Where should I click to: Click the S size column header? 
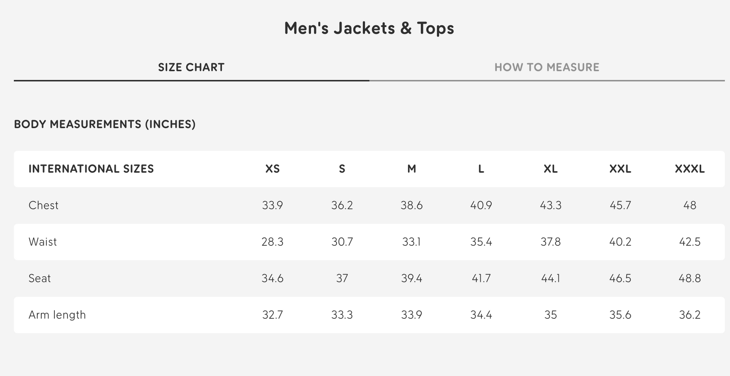pyautogui.click(x=342, y=169)
